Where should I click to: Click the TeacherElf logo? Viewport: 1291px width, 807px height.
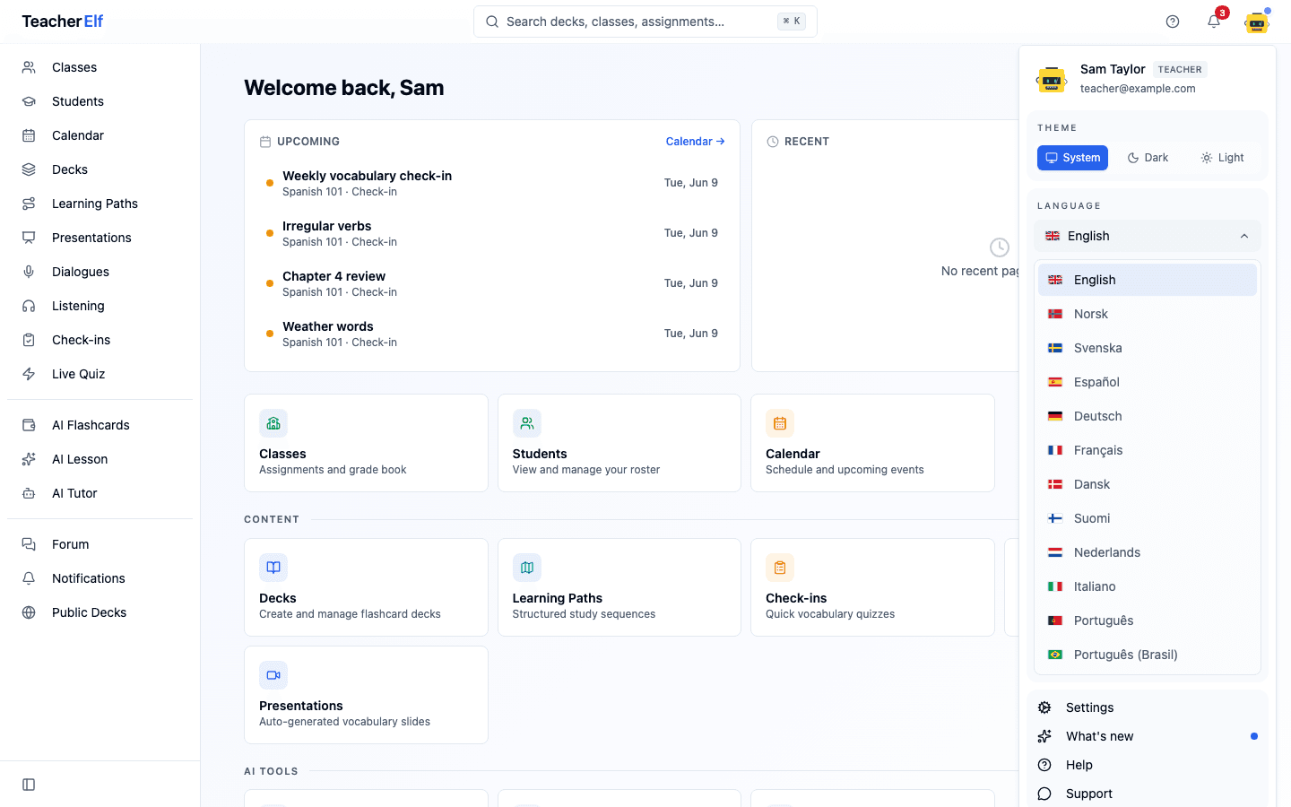pos(63,22)
